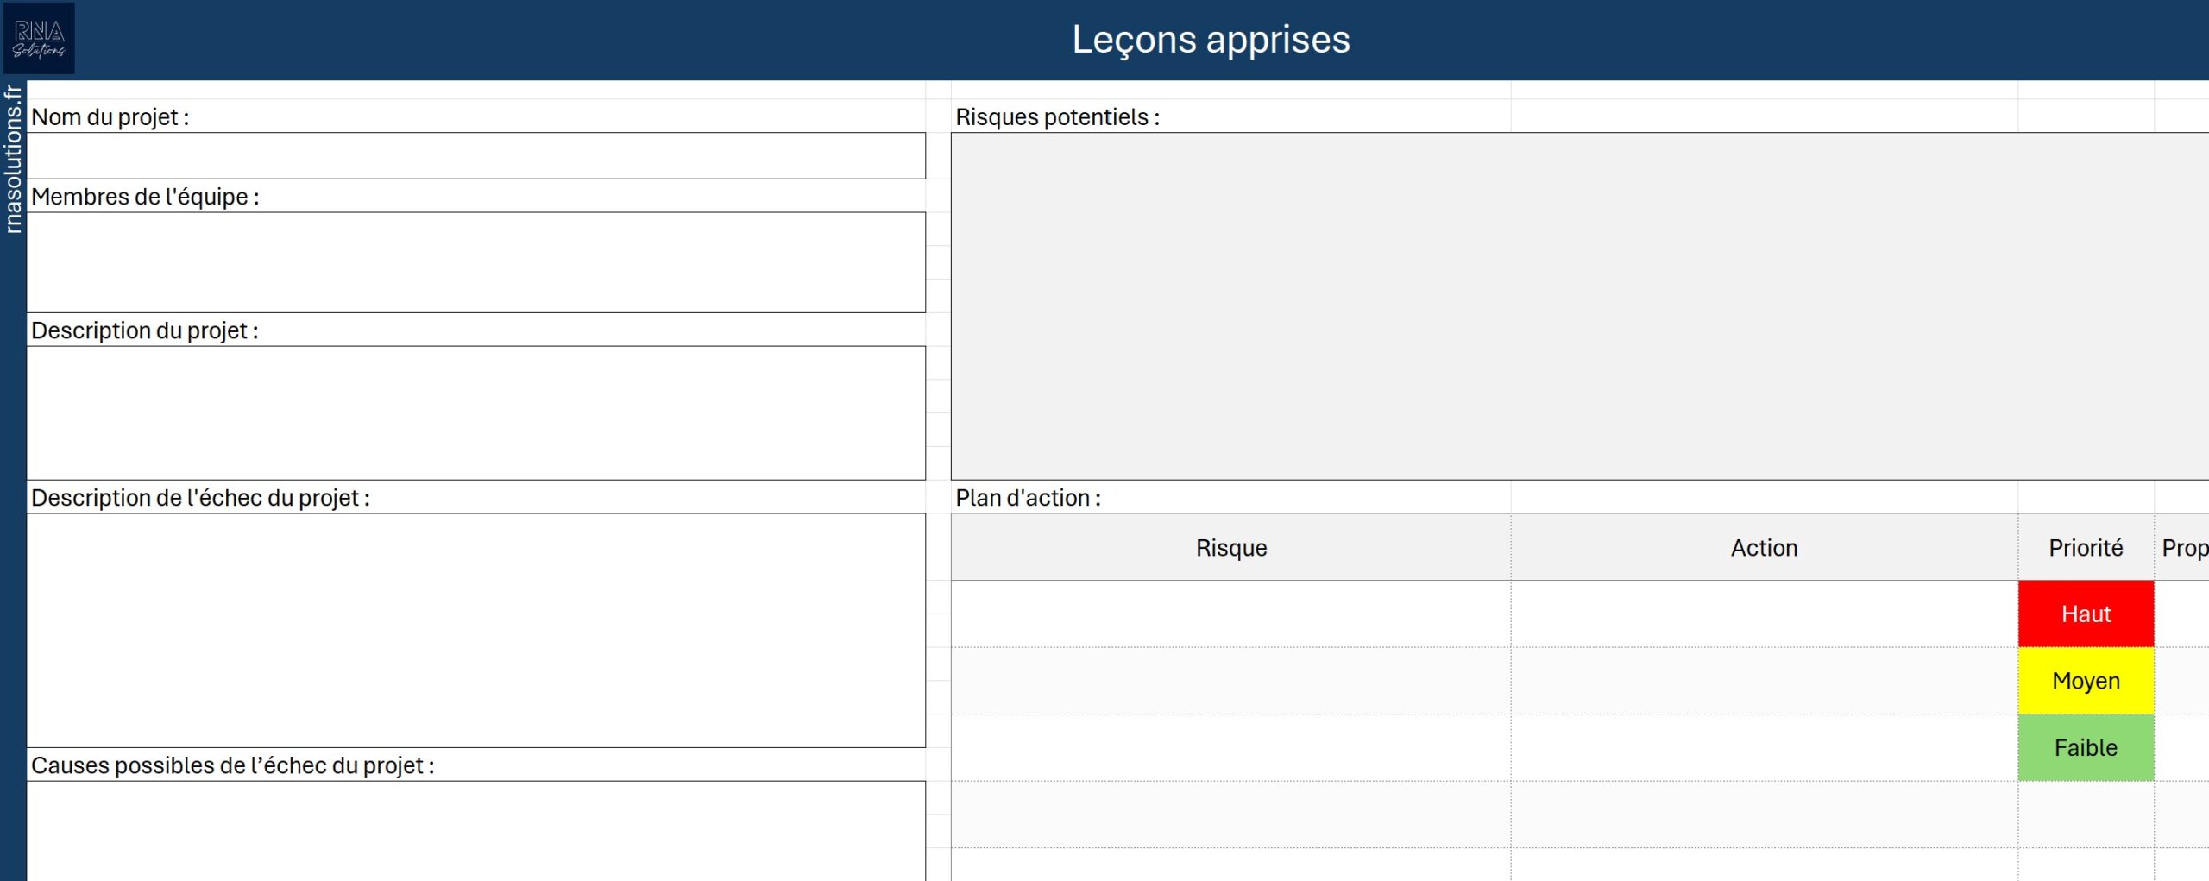Click the Causes possibles de l'échec box
The width and height of the screenshot is (2209, 881).
click(475, 830)
